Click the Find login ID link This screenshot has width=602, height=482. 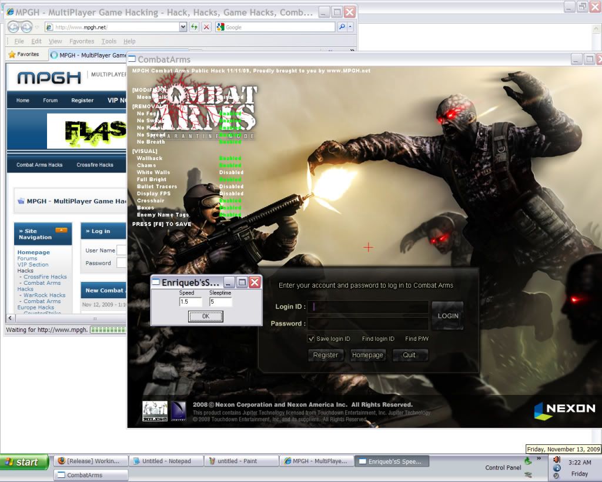tap(378, 338)
